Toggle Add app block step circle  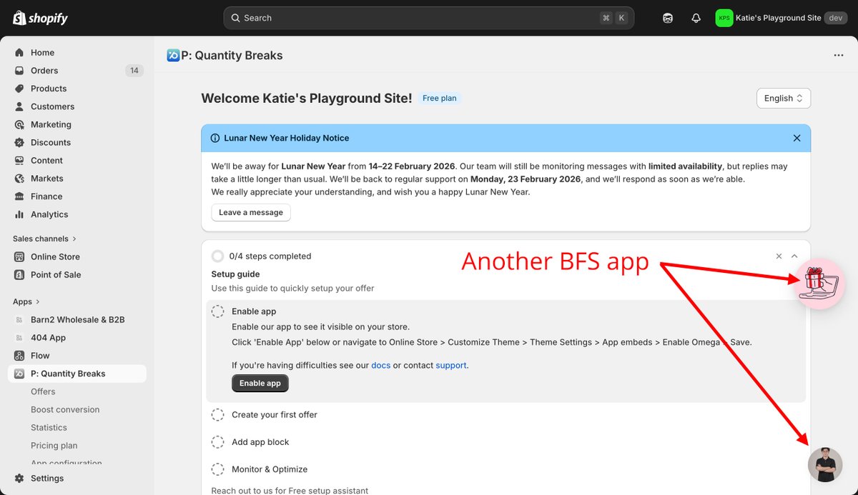tap(218, 442)
